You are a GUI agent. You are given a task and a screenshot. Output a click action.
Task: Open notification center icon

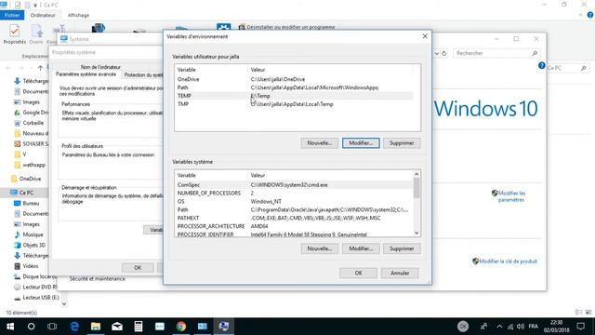tap(580, 327)
